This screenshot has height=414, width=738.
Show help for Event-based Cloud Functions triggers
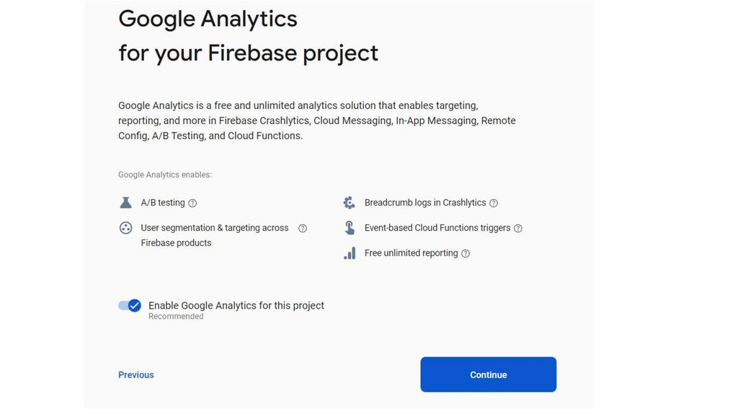518,229
